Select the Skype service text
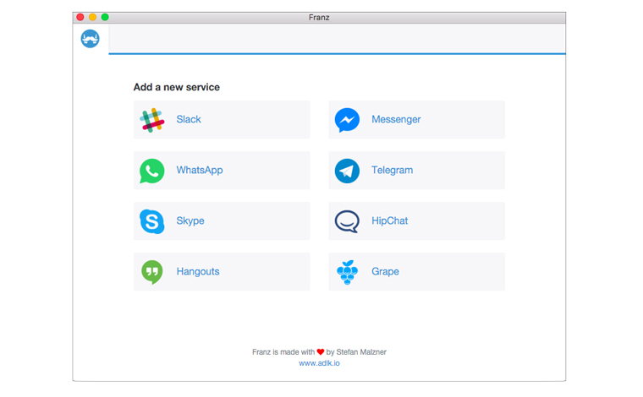Image resolution: width=643 pixels, height=397 pixels. (190, 221)
